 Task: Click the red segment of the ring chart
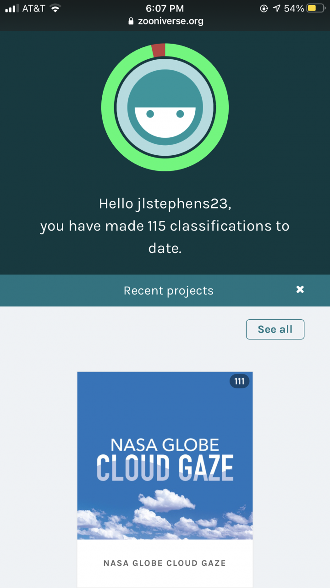158,50
